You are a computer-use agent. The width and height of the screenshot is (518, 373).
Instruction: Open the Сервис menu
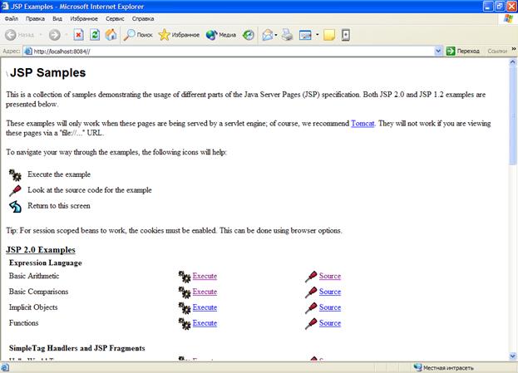pyautogui.click(x=115, y=17)
